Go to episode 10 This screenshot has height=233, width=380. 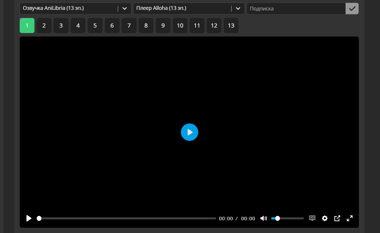pos(180,26)
